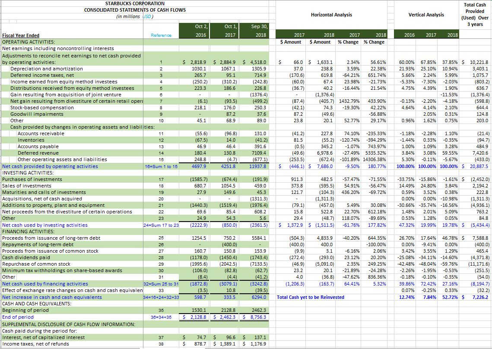This screenshot has width=492, height=349.
Task: Select the 'Vertical Analysis' header cell
Action: pyautogui.click(x=426, y=15)
